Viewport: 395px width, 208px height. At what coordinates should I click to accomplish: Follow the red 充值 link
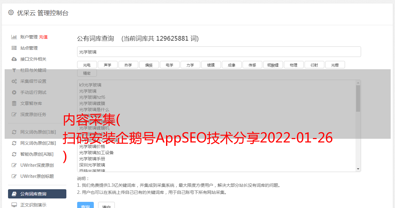coord(43,37)
